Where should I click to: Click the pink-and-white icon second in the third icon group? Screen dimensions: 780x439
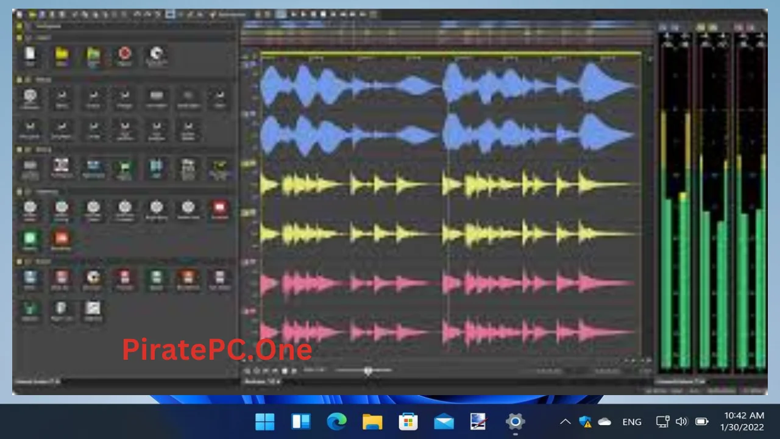tap(62, 166)
